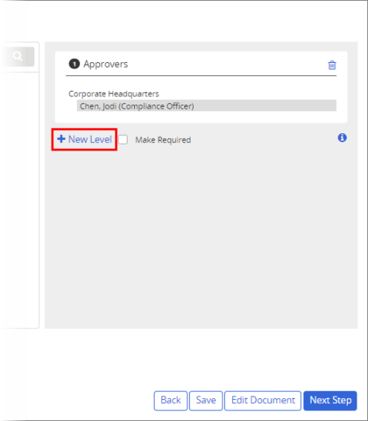Focus the search box in left panel
The image size is (368, 421).
coord(17,56)
